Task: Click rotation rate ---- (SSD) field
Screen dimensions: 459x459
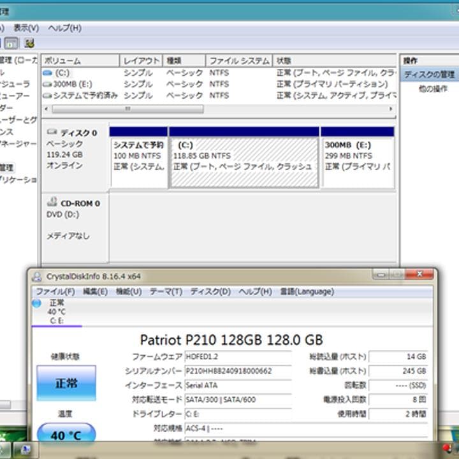Action: tap(398, 386)
